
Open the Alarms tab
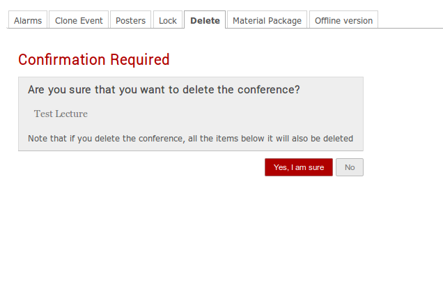[28, 20]
